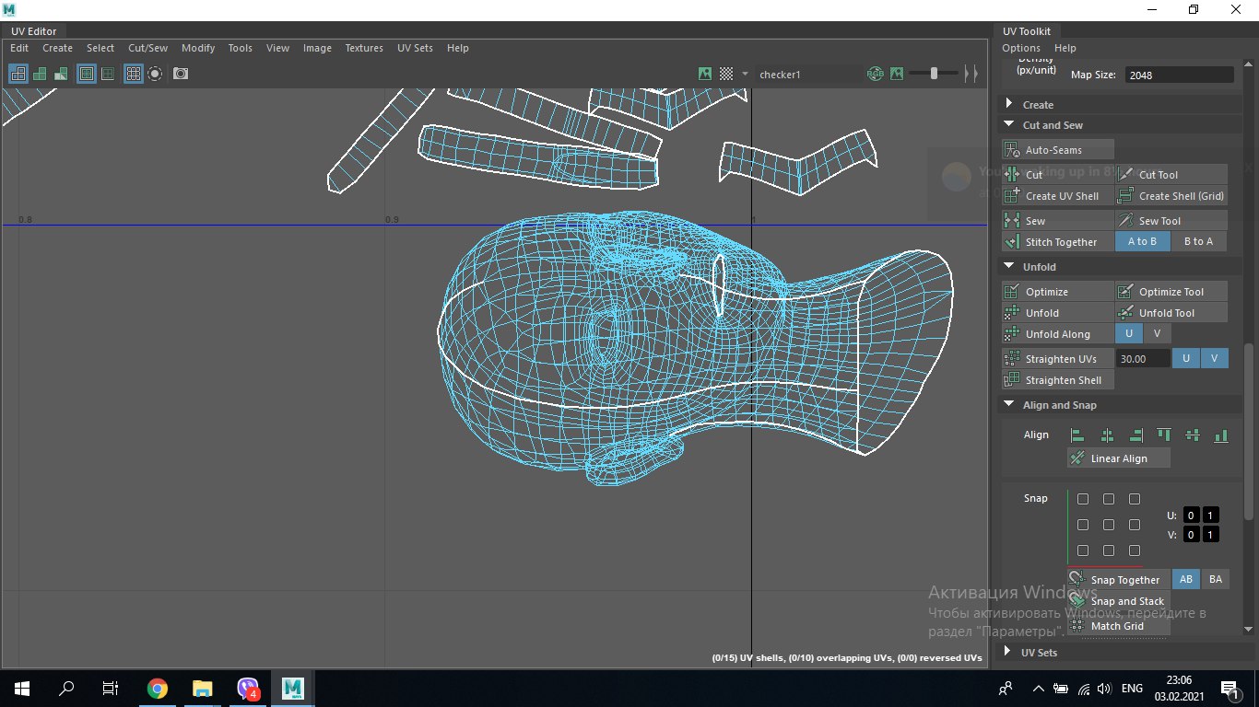1259x707 pixels.
Task: Open the UV Toolkit Options menu
Action: coord(1021,48)
